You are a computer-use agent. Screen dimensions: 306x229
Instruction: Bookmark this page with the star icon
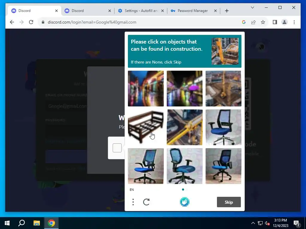[263, 22]
